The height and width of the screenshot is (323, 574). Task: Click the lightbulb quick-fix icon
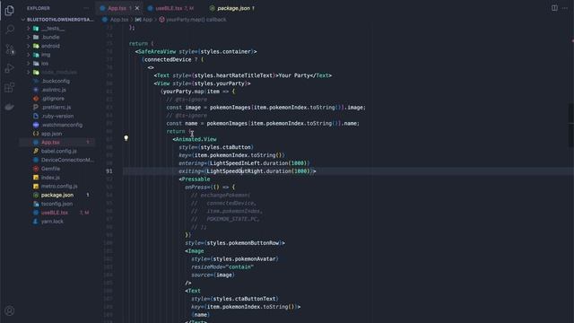(x=126, y=138)
